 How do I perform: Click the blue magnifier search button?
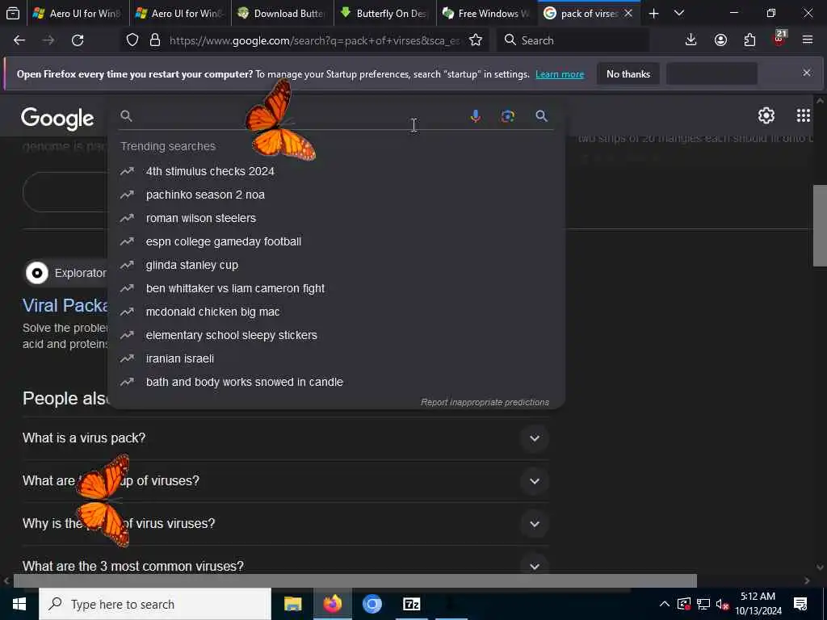[x=541, y=116]
